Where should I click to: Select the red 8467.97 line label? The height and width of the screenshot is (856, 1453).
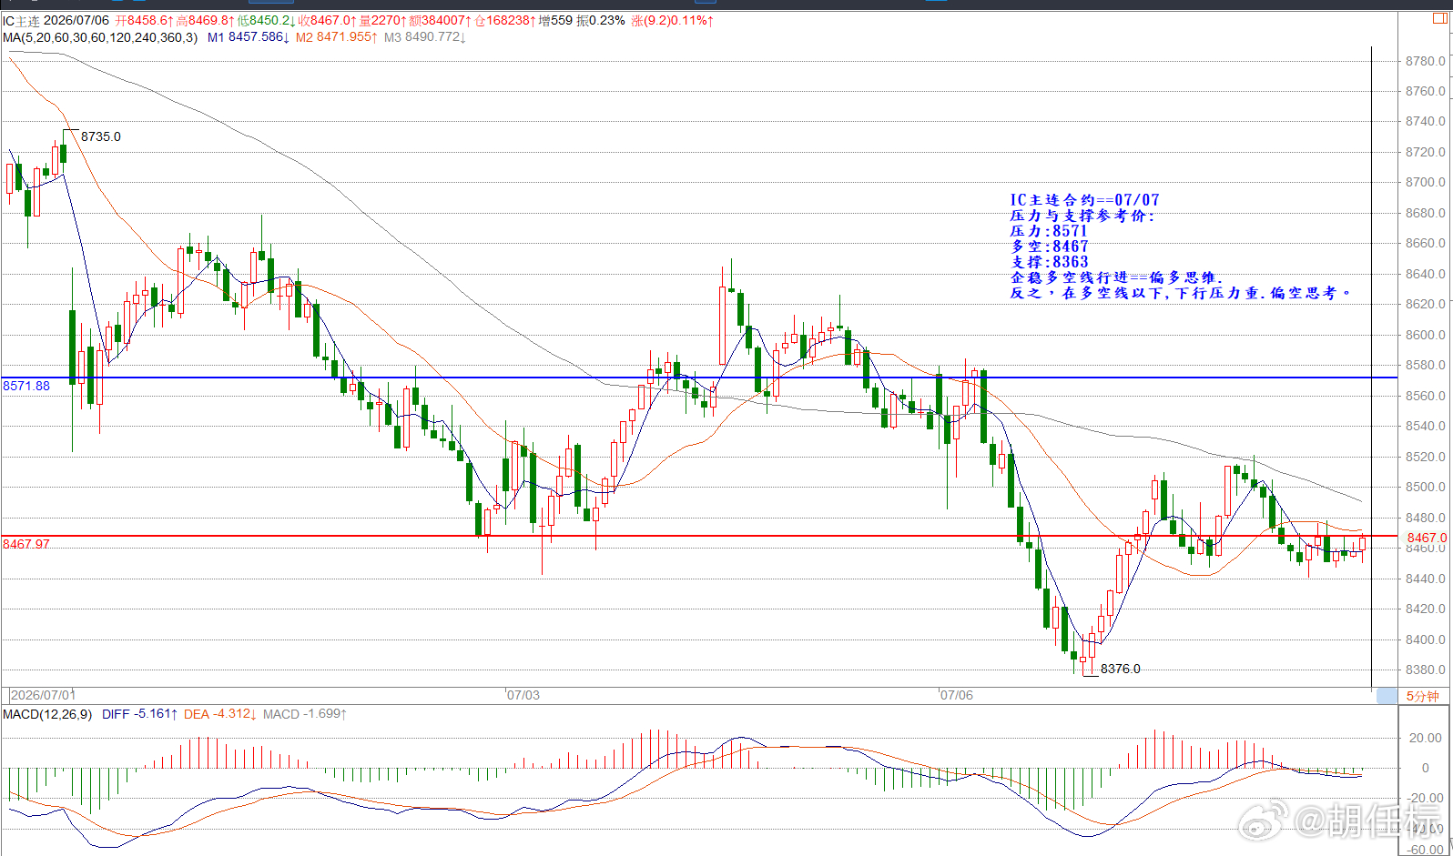[x=26, y=544]
